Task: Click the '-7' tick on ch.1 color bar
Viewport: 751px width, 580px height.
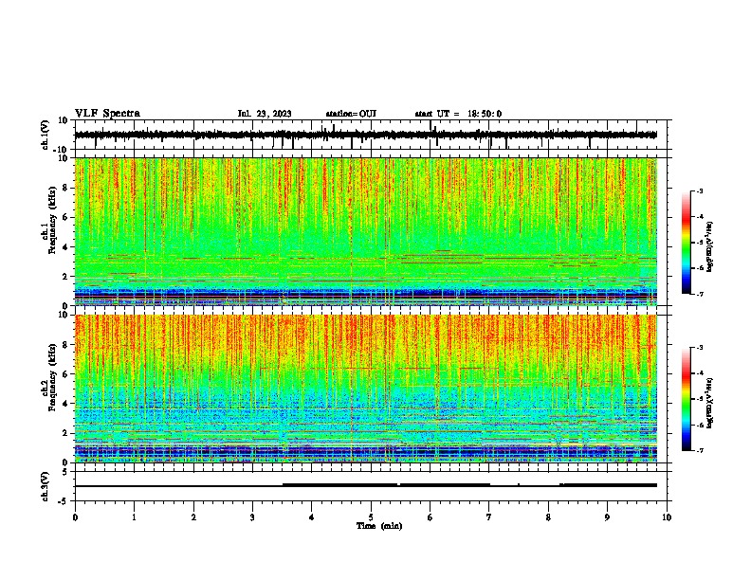Action: (x=700, y=294)
